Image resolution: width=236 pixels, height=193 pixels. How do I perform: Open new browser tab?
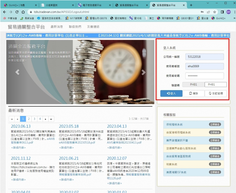[191, 5]
